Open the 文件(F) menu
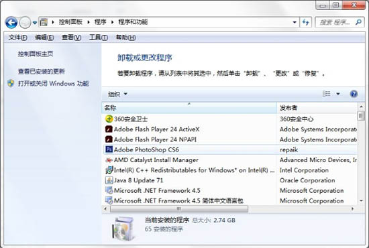369x248 pixels. click(17, 38)
